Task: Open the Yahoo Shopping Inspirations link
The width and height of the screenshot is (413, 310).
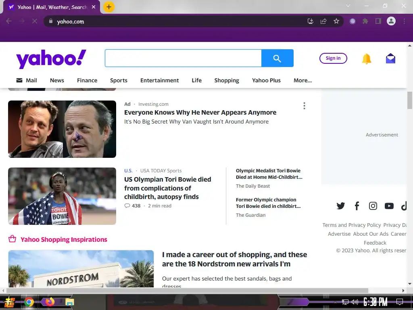Action: [x=64, y=239]
